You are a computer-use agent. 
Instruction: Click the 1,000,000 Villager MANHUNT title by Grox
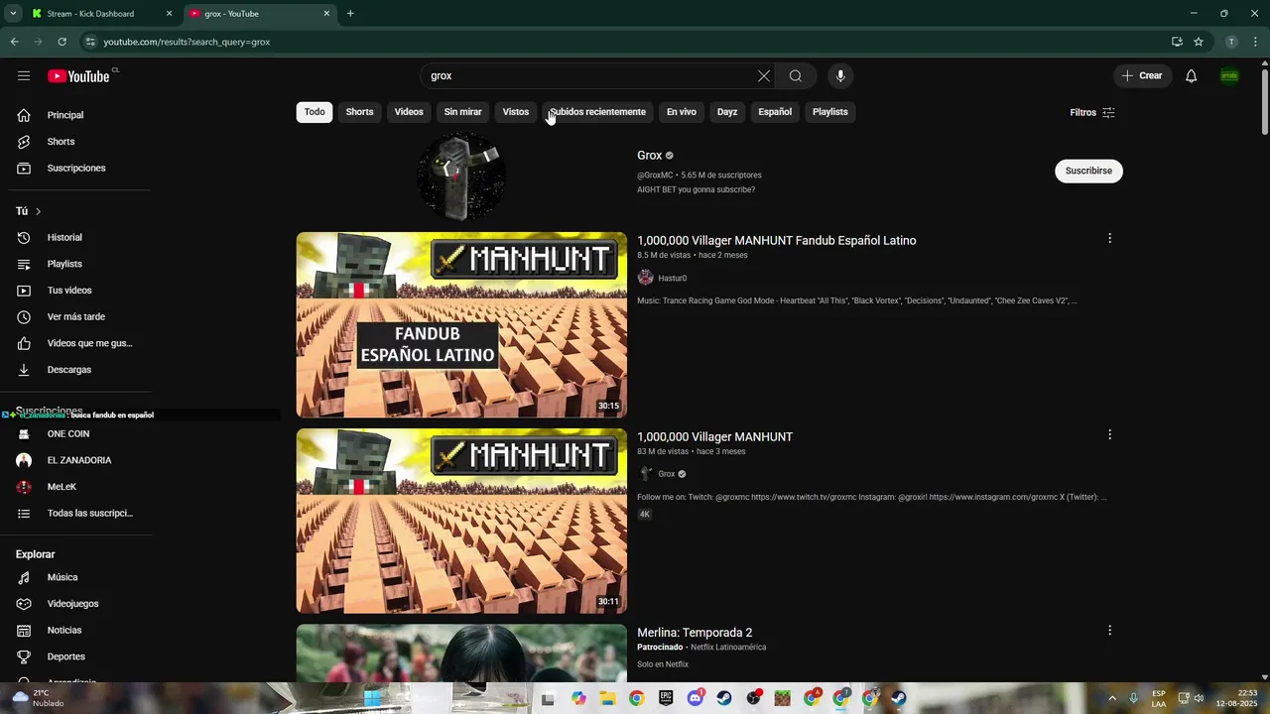tap(714, 437)
